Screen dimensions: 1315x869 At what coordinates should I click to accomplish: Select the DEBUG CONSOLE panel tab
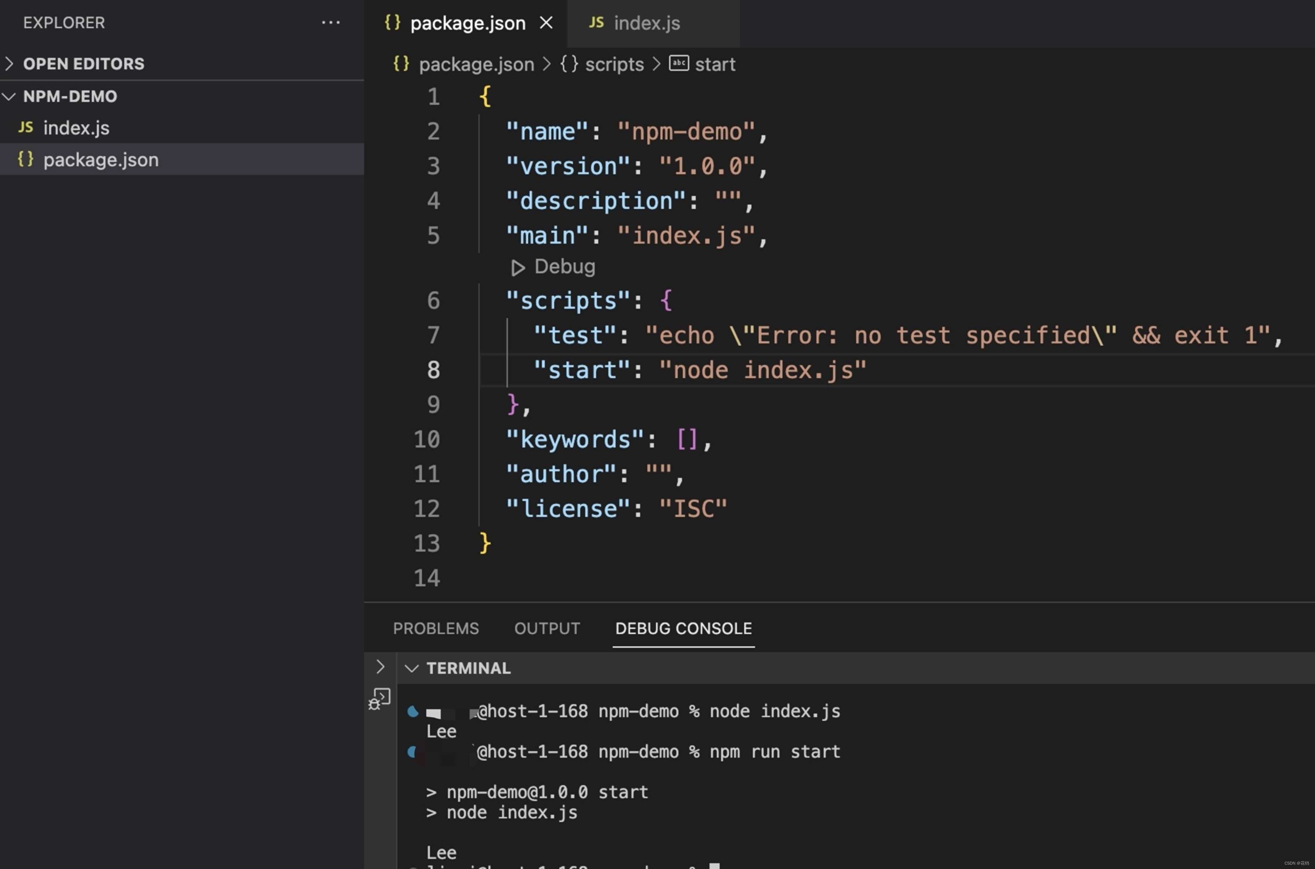coord(683,629)
